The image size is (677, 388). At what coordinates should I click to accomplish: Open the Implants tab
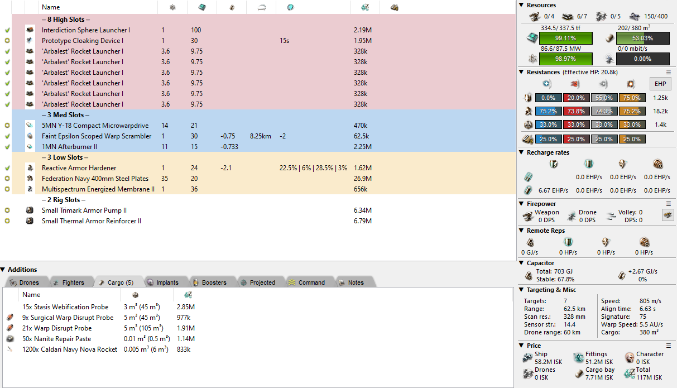click(x=162, y=282)
